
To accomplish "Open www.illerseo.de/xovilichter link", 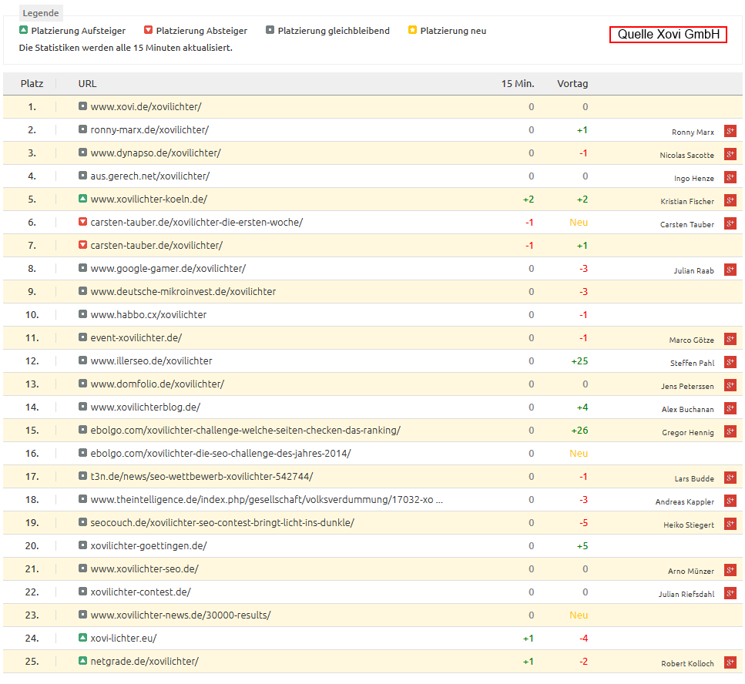I will point(151,360).
